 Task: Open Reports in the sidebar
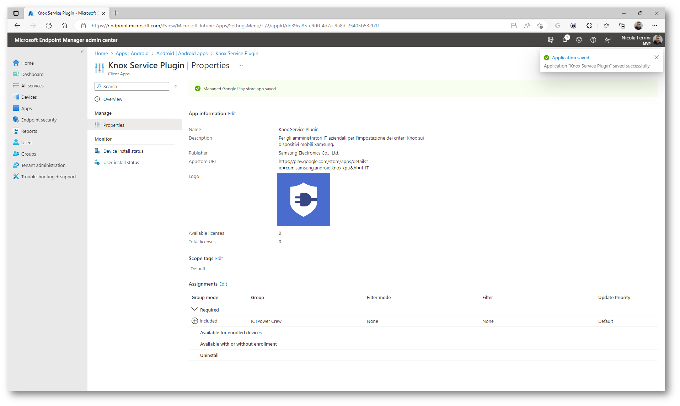pos(25,131)
